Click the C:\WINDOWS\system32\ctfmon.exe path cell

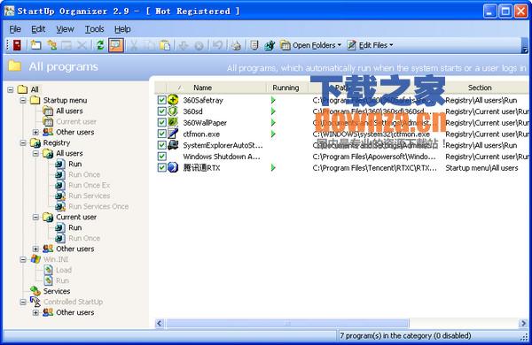(x=372, y=134)
